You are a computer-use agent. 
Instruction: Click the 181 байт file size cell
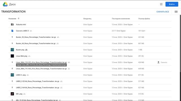coord(142,31)
